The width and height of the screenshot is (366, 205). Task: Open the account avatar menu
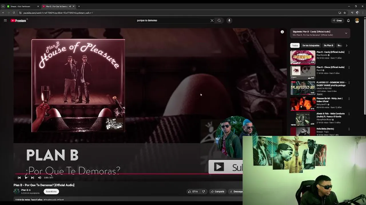coord(357,20)
